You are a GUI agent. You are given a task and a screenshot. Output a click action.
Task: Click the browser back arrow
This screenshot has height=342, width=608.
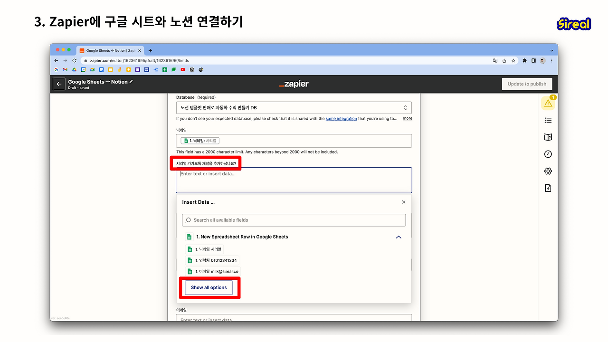pyautogui.click(x=57, y=61)
